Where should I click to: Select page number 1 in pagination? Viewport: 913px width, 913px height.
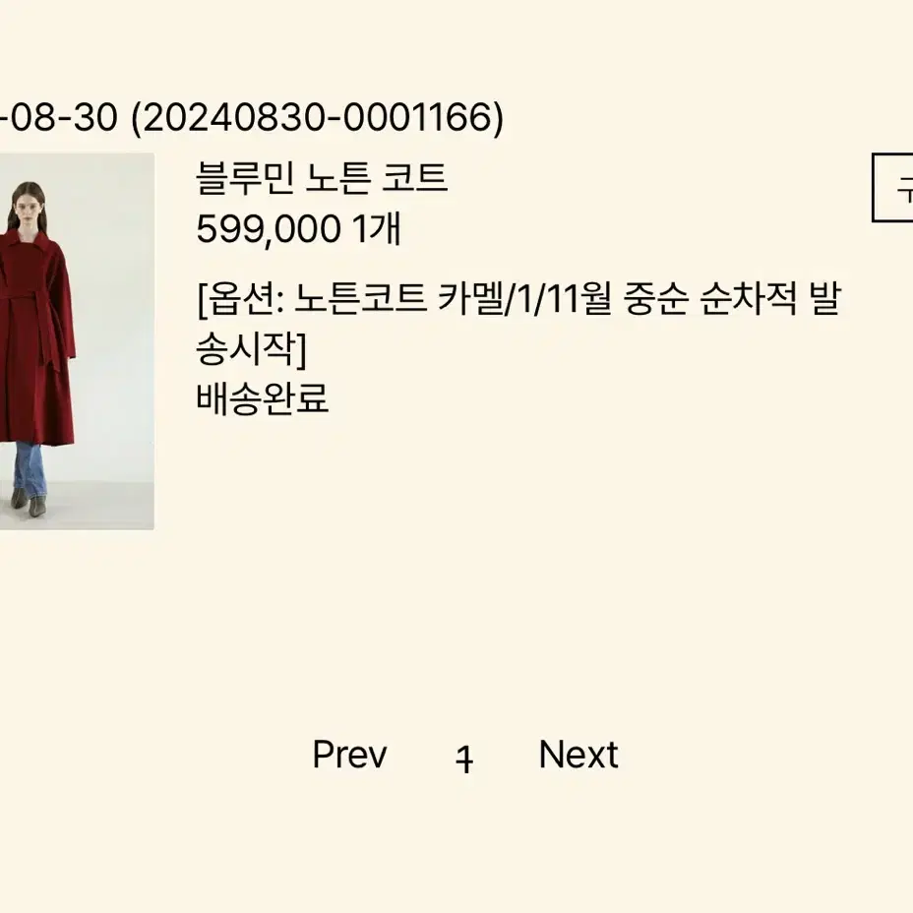coord(464,760)
